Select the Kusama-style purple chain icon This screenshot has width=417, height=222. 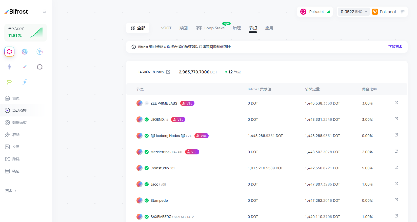point(25,52)
